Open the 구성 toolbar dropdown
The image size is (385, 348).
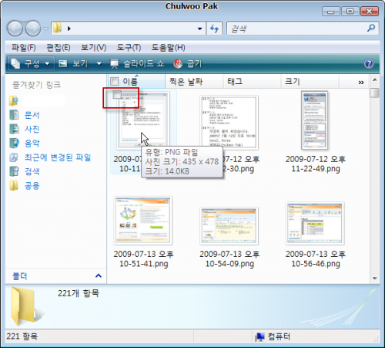point(31,63)
